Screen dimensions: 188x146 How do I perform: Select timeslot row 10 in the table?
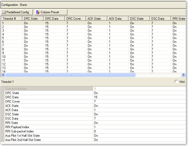[x=93, y=57]
